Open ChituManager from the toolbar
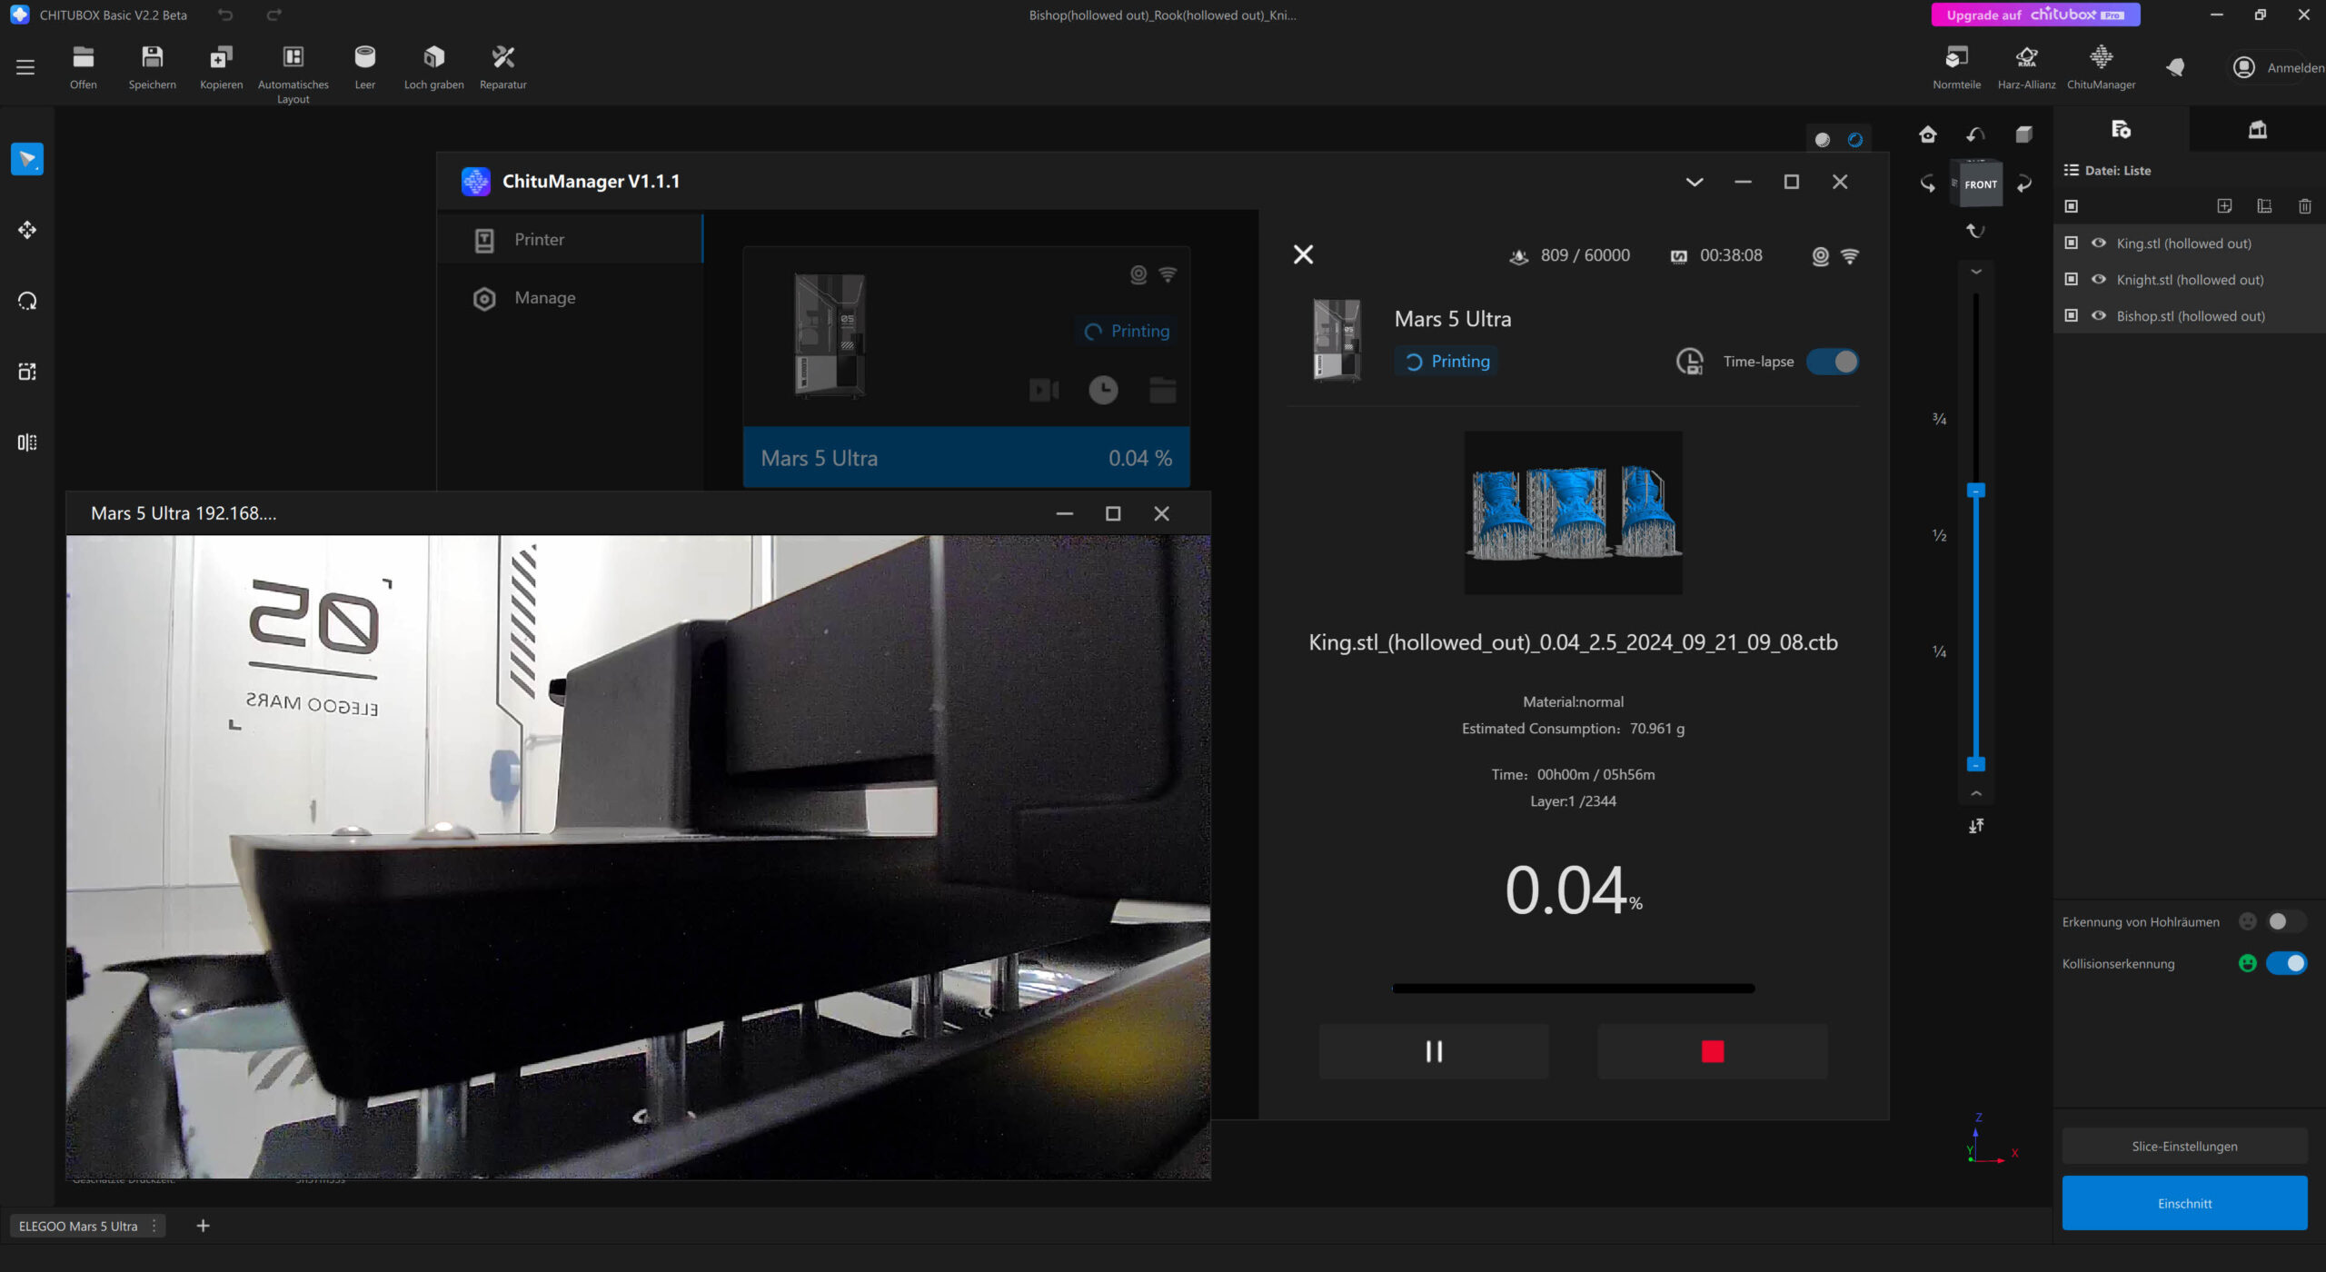 tap(2101, 67)
